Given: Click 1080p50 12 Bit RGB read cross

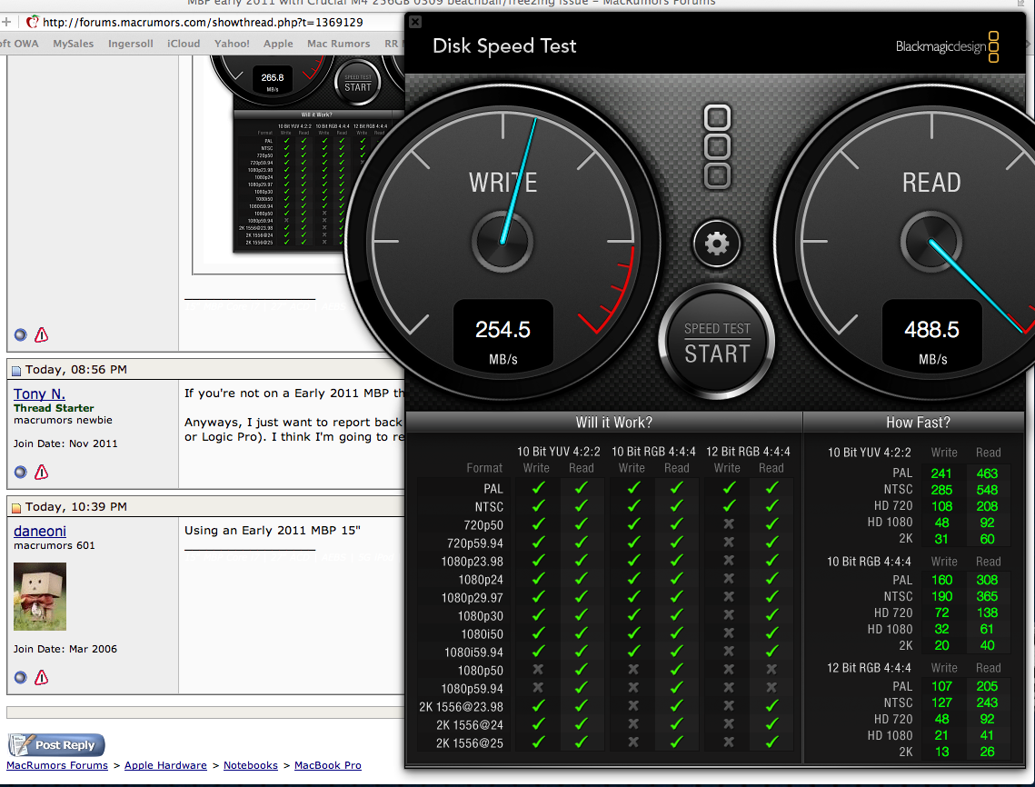Looking at the screenshot, I should (x=771, y=670).
